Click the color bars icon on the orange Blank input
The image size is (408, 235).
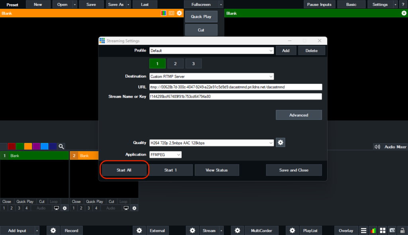(x=163, y=13)
